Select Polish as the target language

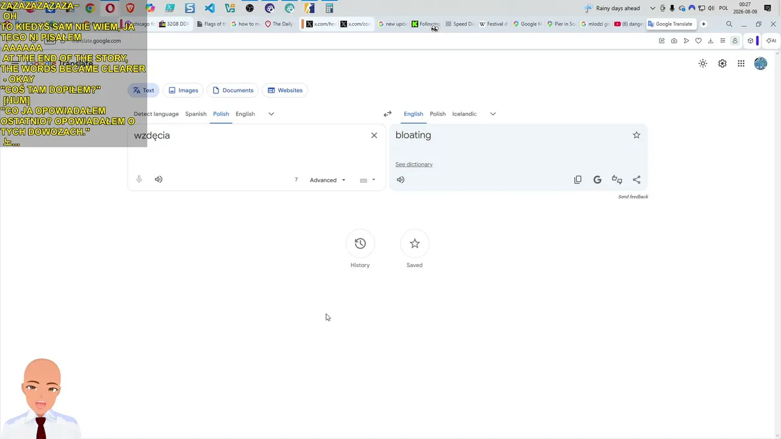click(437, 114)
